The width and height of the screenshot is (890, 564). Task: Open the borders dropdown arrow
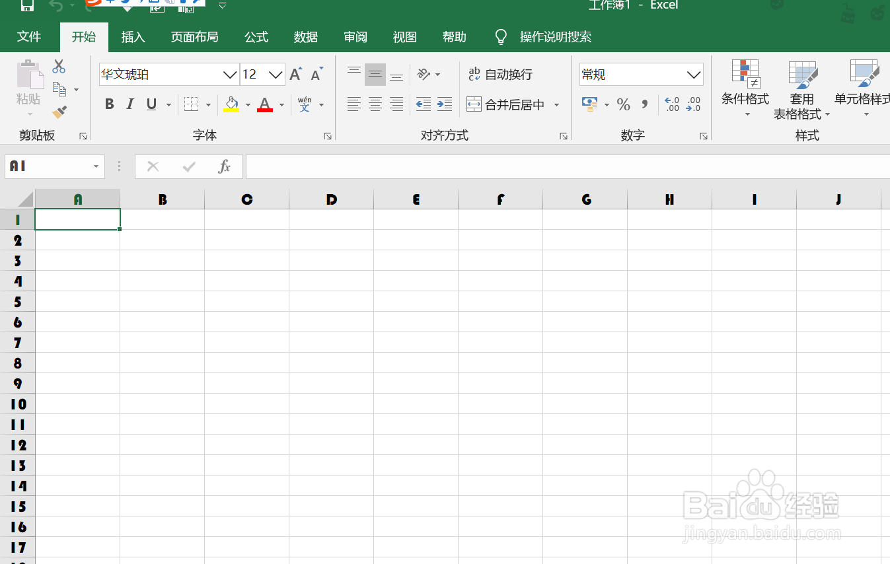(208, 104)
